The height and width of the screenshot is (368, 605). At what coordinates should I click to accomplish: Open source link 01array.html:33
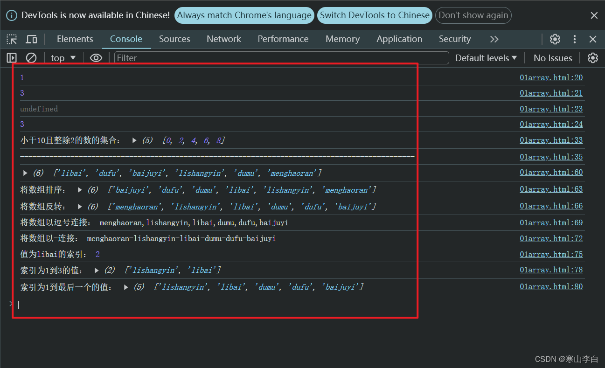tap(551, 140)
